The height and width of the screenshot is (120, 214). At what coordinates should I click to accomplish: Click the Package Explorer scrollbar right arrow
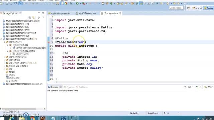[x=44, y=109]
